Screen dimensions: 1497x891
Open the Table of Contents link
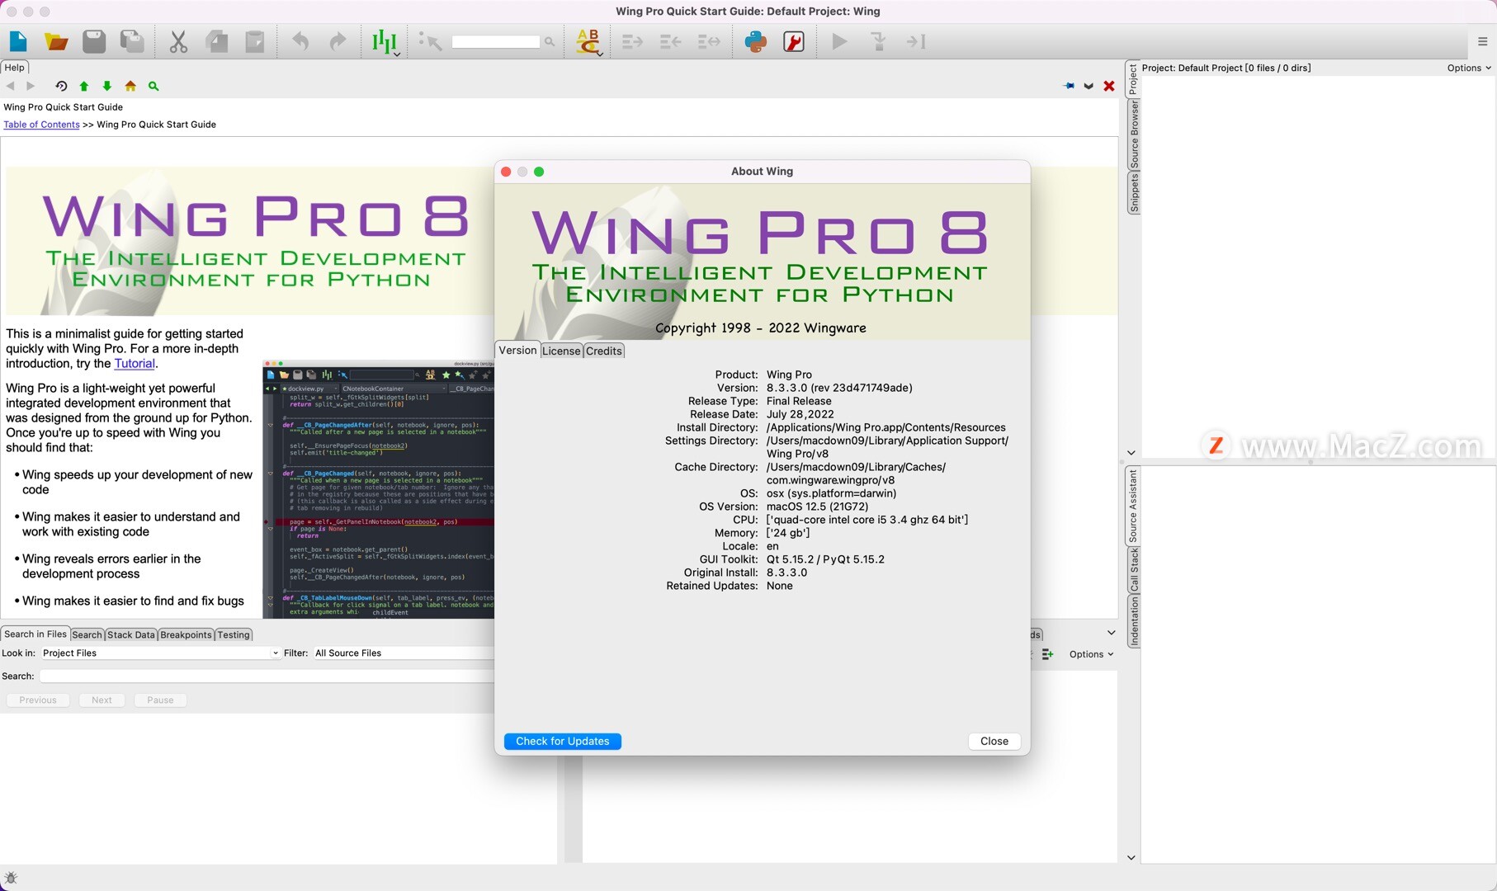(41, 124)
